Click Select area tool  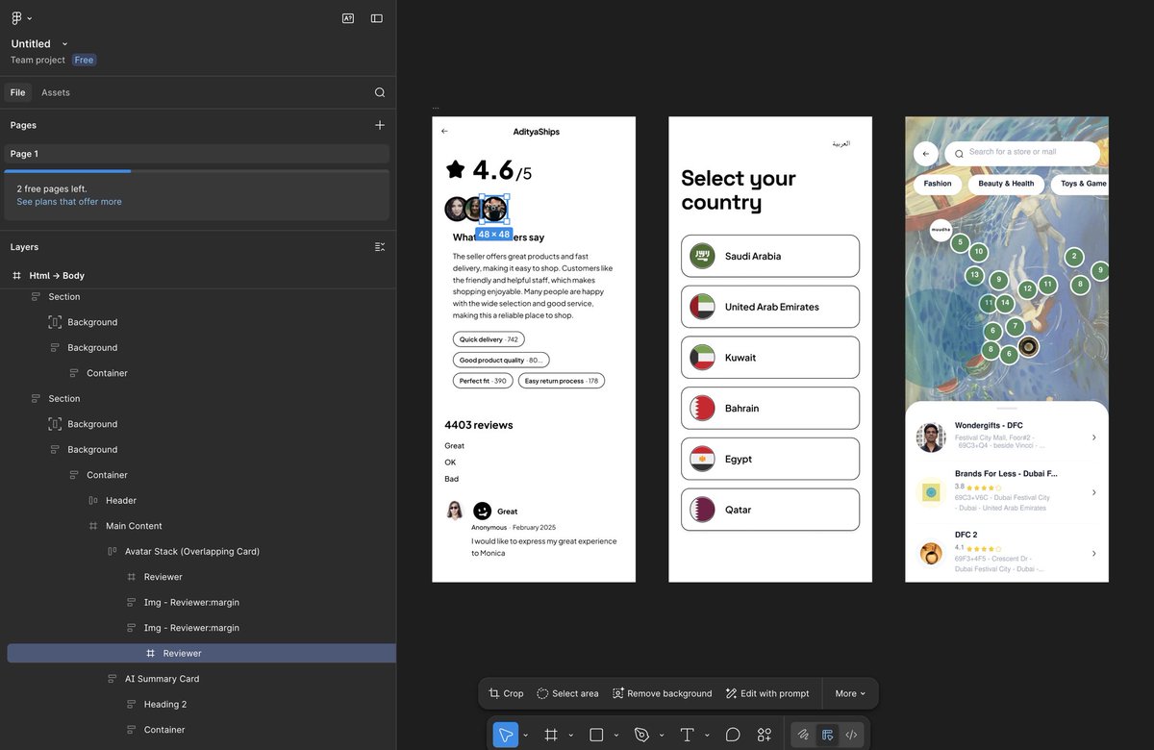[x=567, y=693]
